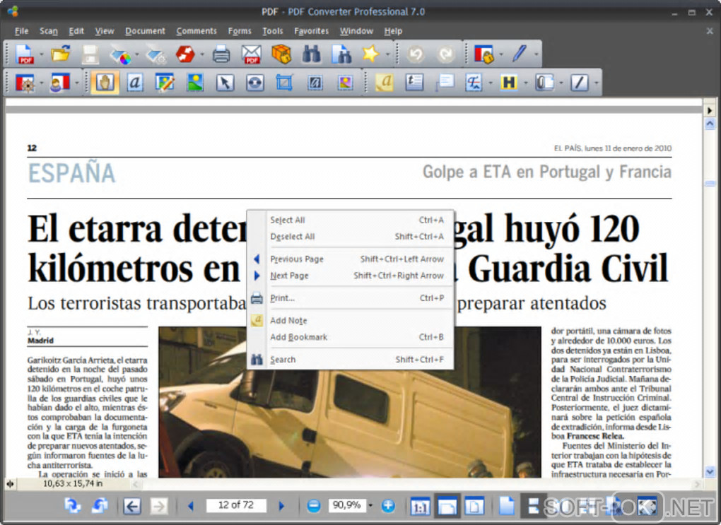Open the Forms menu
The image size is (721, 525).
click(x=240, y=31)
